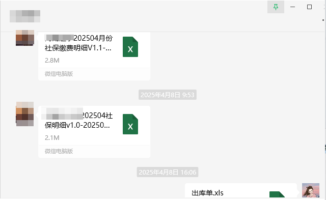The height and width of the screenshot is (200, 326).
Task: Click the 2025年4月8日 16:06 timestamp
Action: [x=168, y=172]
